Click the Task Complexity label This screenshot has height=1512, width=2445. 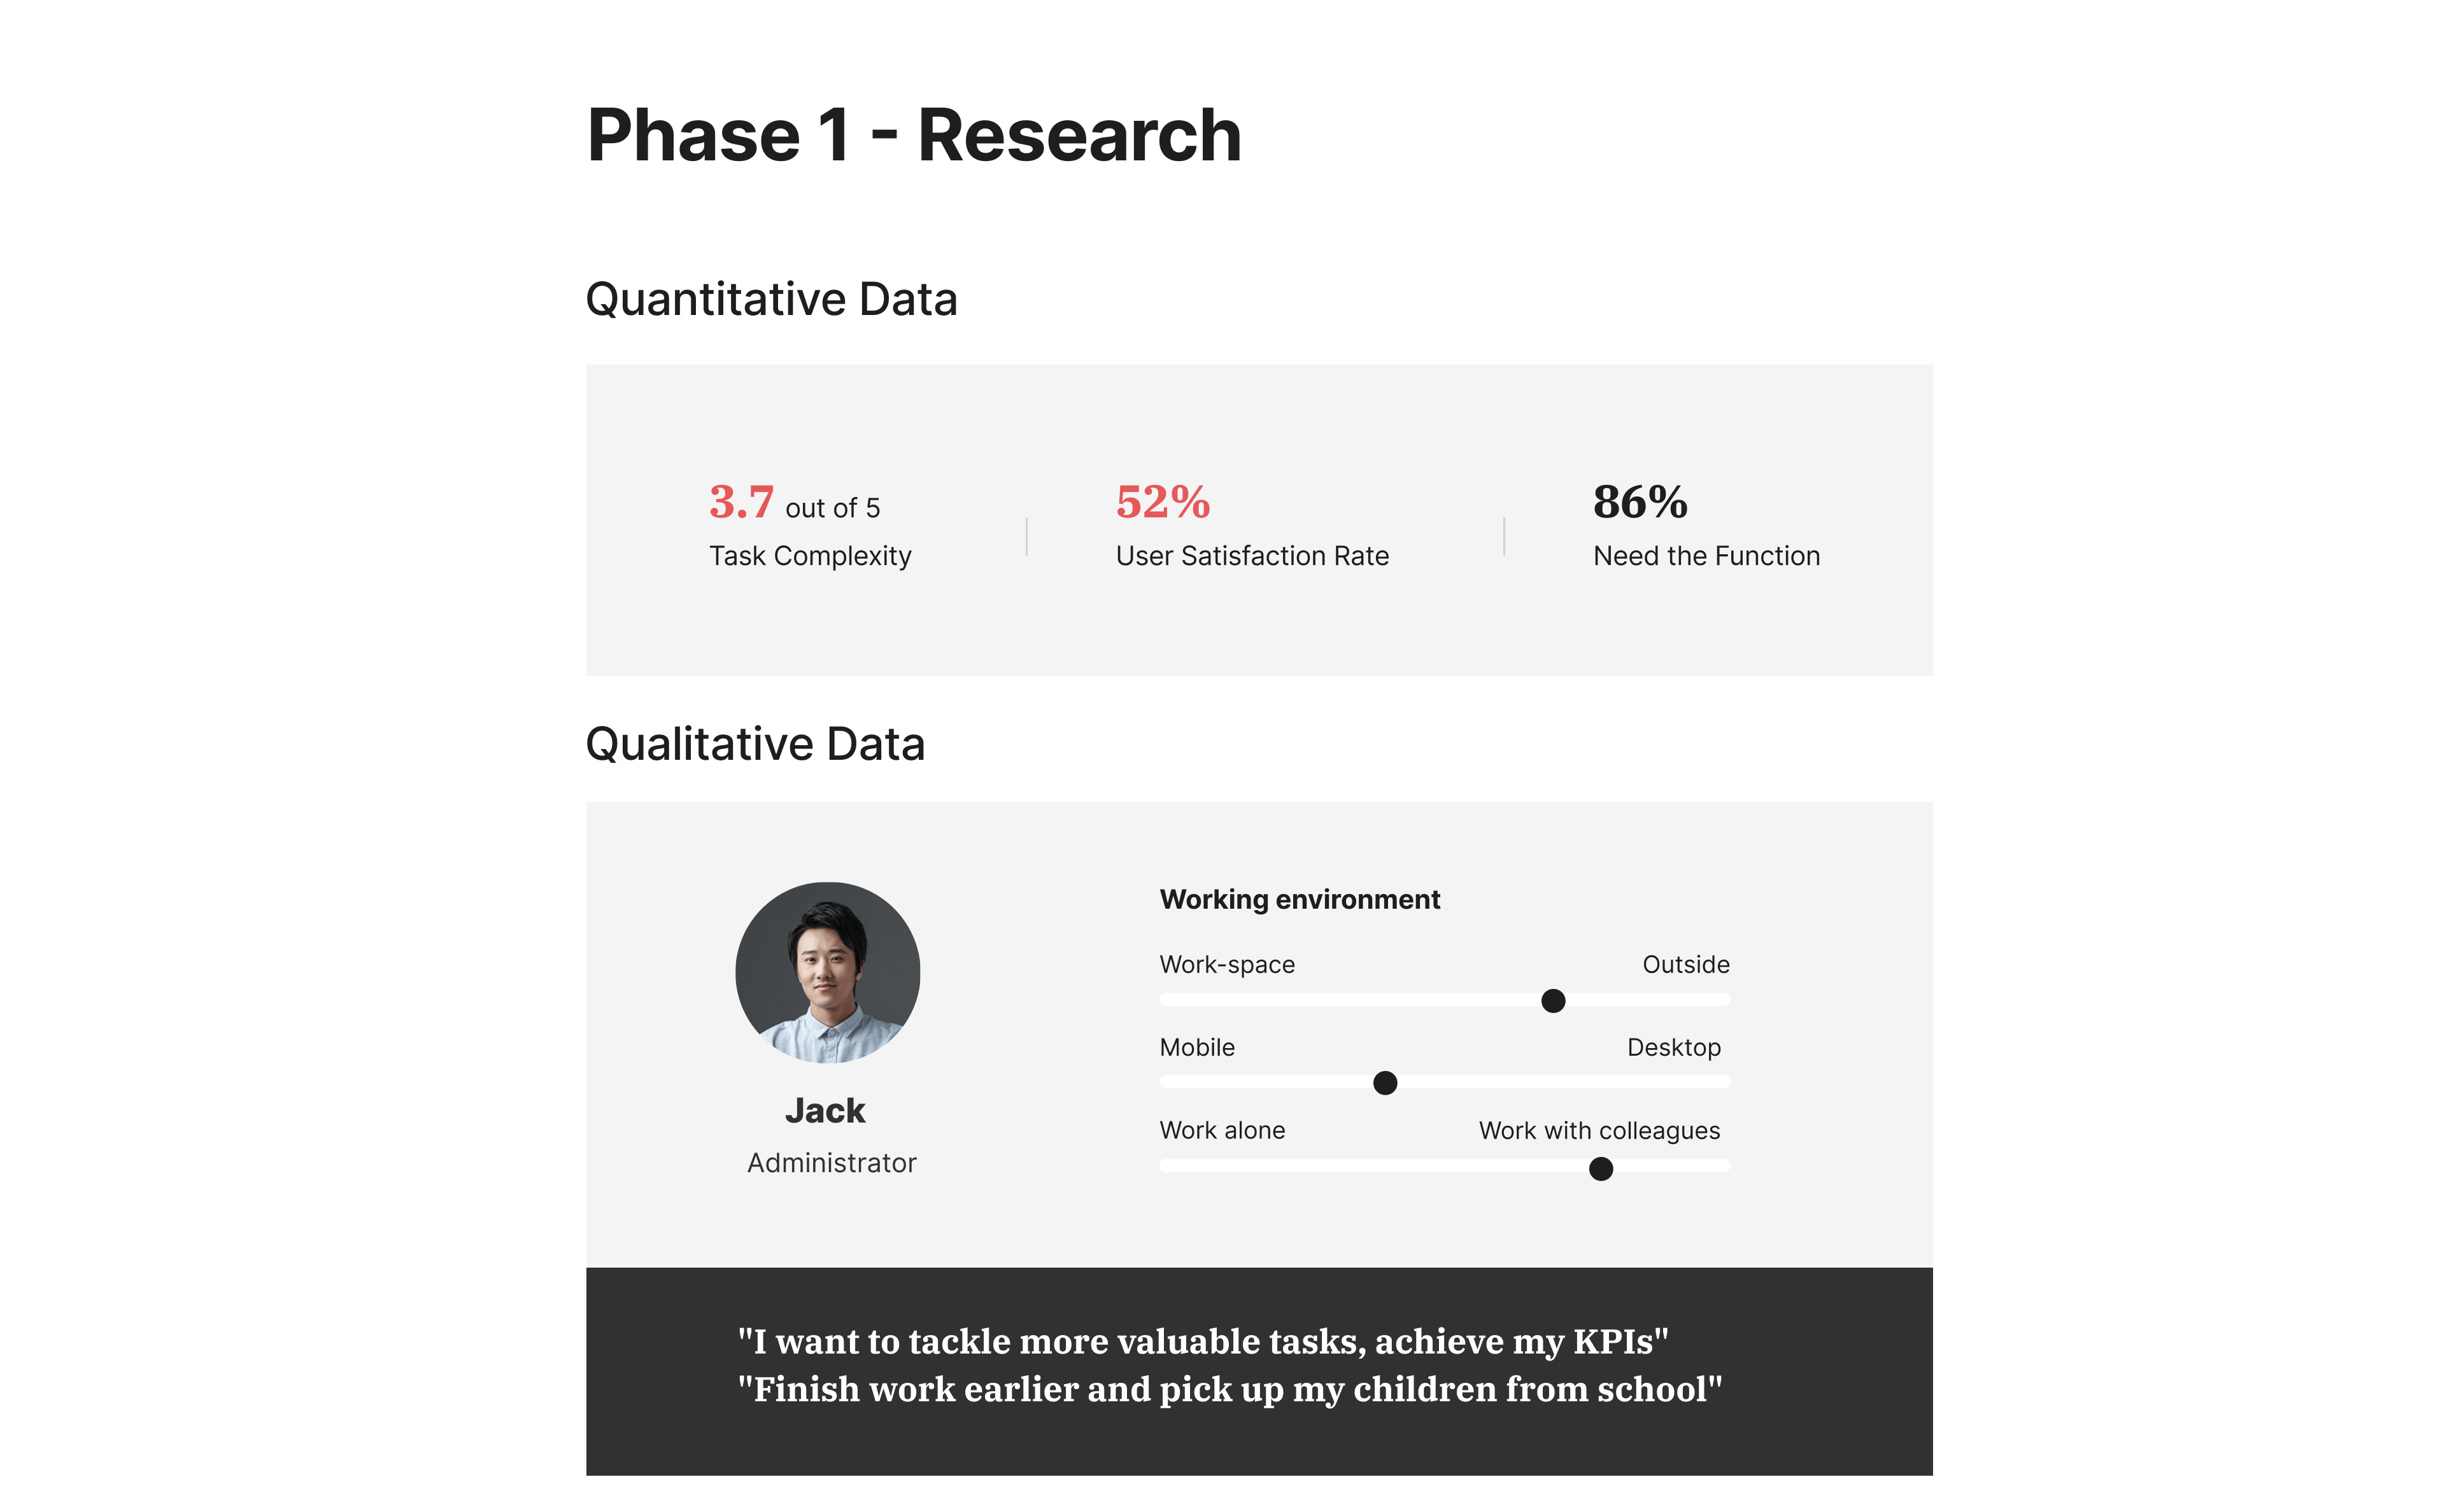tap(811, 556)
